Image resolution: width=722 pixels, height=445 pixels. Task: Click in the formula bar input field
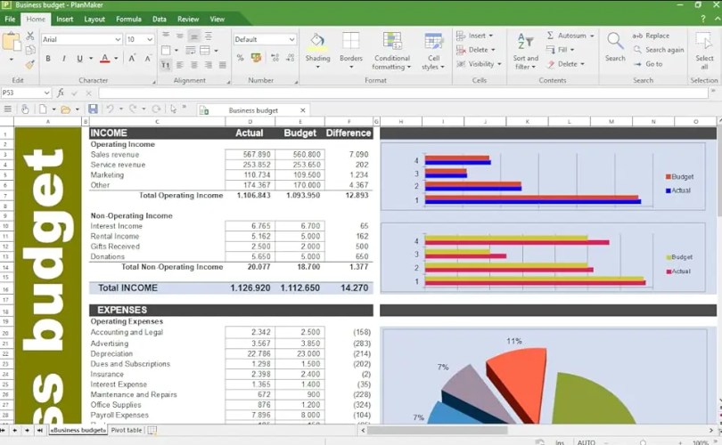coord(403,93)
